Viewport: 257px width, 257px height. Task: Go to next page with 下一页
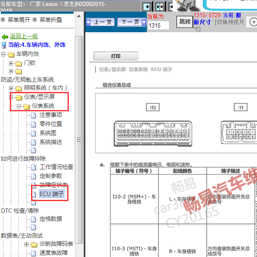132,22
